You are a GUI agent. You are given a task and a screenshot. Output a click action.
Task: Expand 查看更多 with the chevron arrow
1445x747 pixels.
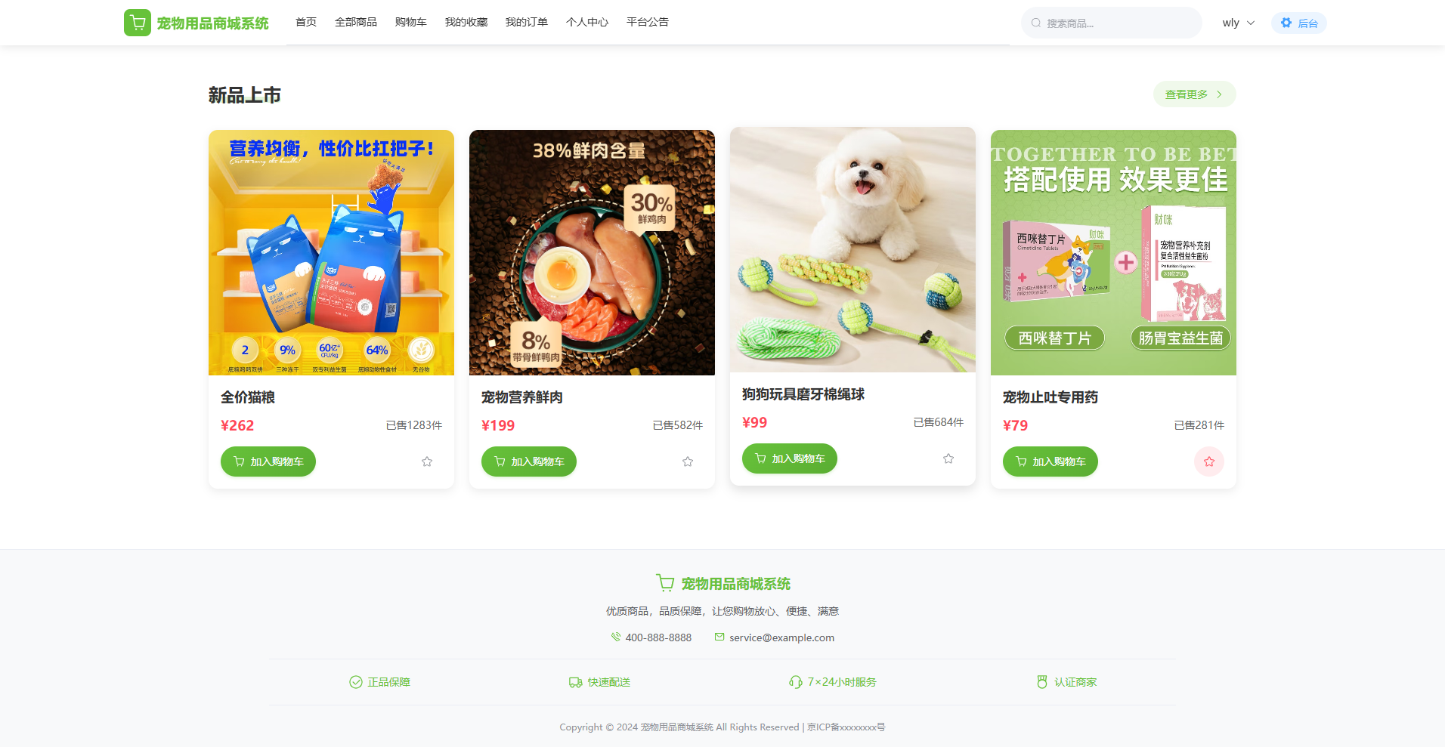click(x=1219, y=94)
